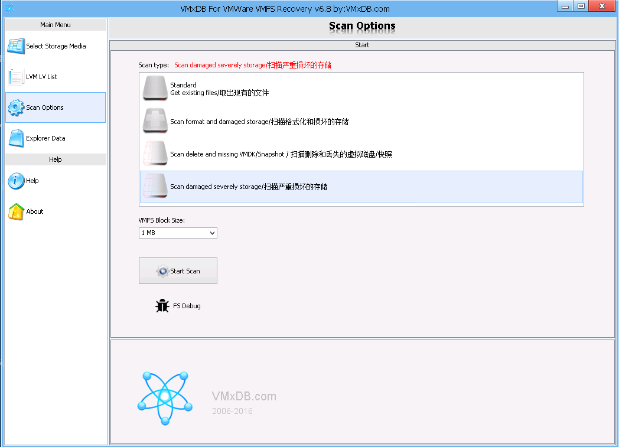Open the Help menu item
The image size is (619, 447).
click(56, 181)
